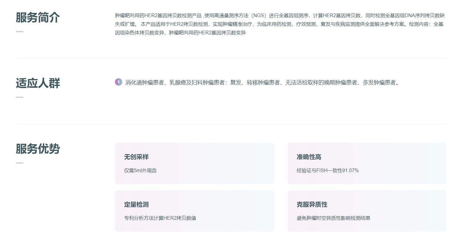Select the 准确性高 card title
Image resolution: width=466 pixels, height=232 pixels.
tap(309, 157)
